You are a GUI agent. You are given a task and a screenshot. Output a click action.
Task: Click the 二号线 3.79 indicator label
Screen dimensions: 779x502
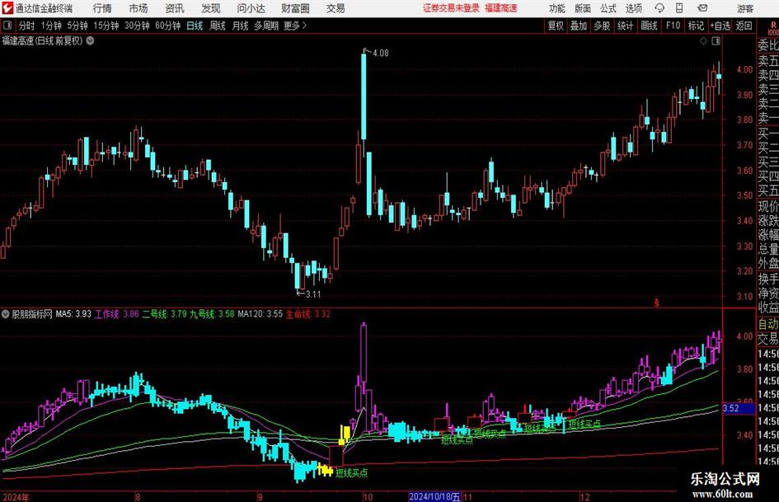coord(164,313)
